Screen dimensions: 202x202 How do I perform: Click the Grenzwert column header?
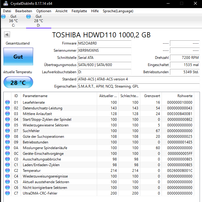click(151, 96)
